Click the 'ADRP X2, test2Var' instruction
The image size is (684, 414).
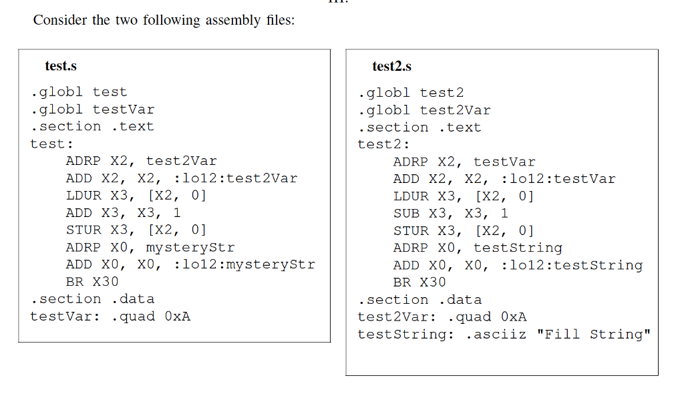pyautogui.click(x=141, y=161)
